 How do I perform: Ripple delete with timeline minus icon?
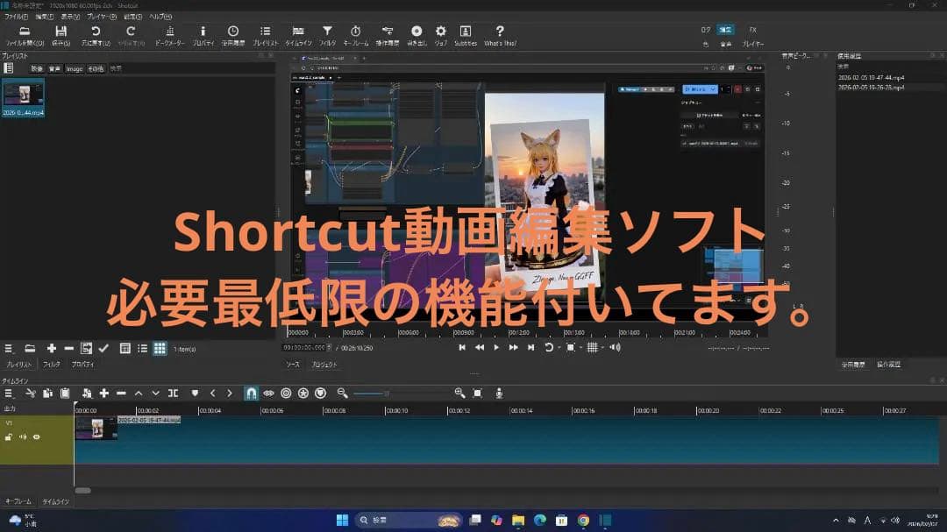(x=121, y=394)
